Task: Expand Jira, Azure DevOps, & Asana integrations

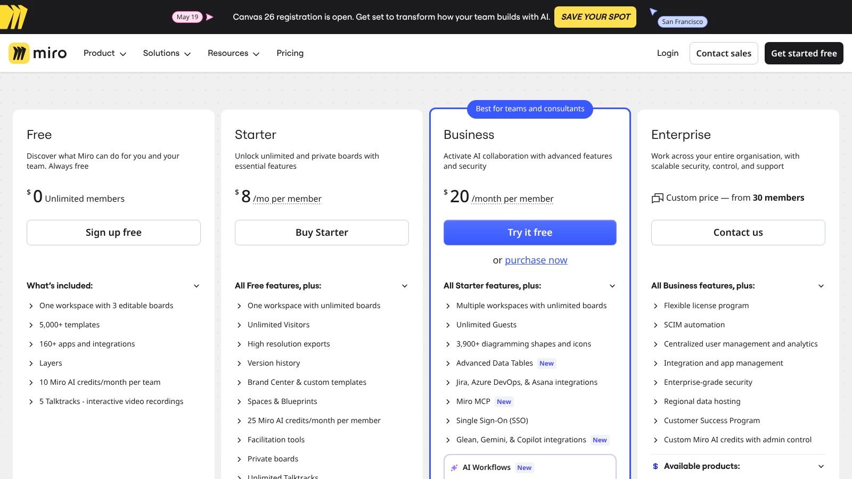Action: 521,382
